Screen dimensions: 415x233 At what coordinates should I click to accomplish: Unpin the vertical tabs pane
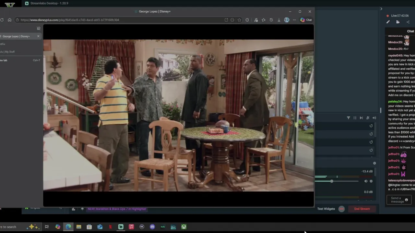point(39,28)
